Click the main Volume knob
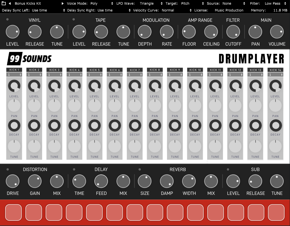Image resolution: width=290 pixels, height=226 pixels. (277, 32)
